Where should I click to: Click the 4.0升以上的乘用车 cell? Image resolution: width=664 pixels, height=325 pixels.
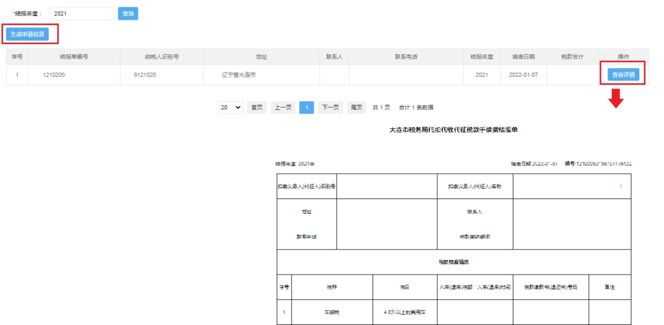405,312
